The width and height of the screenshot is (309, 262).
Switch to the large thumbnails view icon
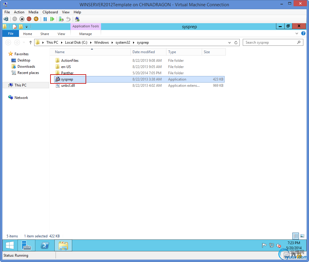tap(302, 236)
